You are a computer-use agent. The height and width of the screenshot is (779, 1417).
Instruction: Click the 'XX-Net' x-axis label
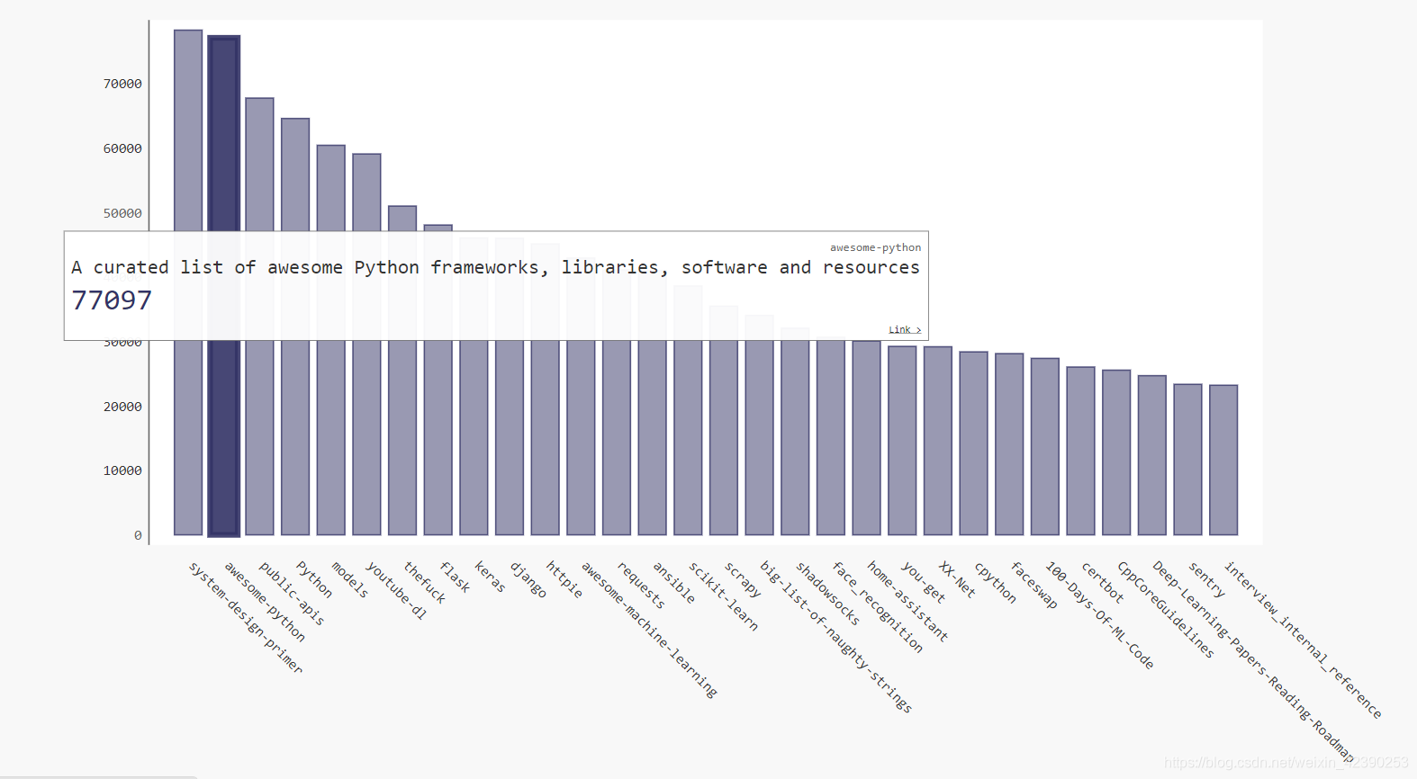point(956,578)
